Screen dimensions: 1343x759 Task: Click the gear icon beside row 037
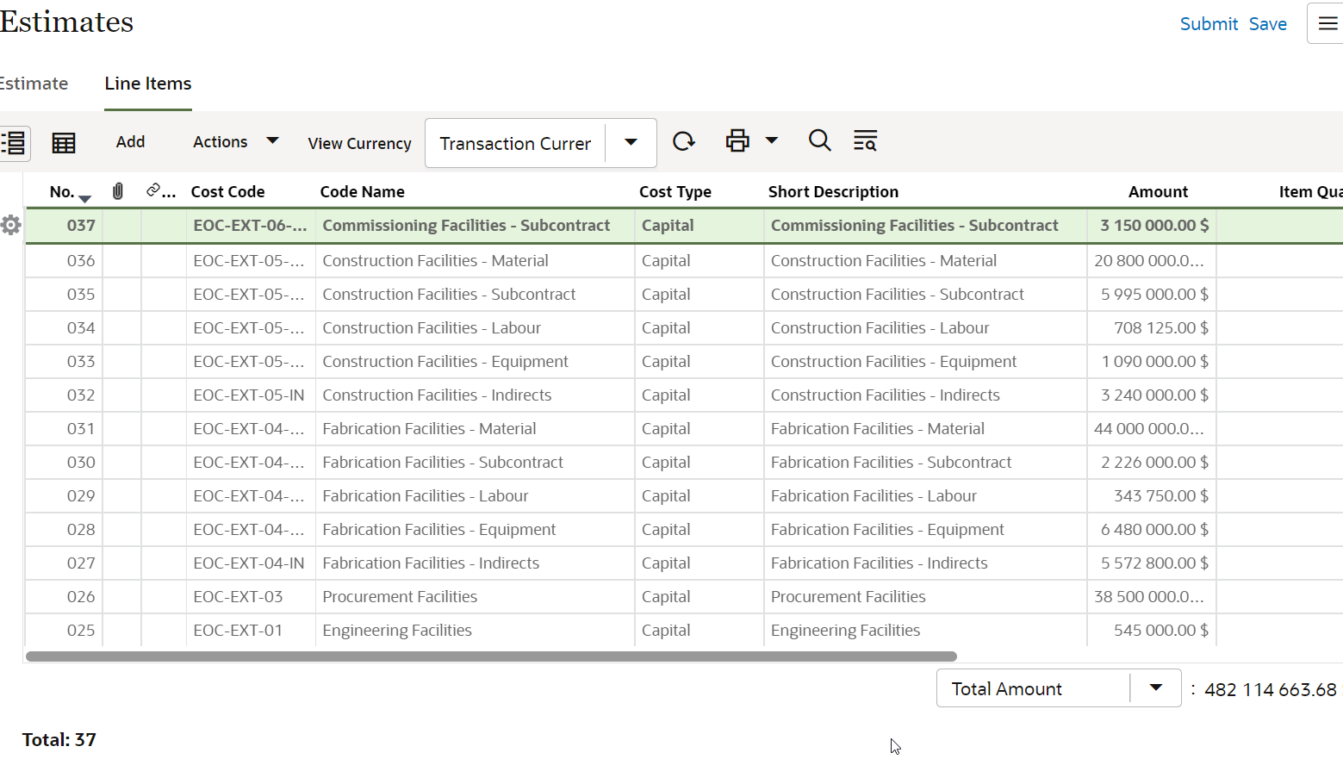[11, 226]
